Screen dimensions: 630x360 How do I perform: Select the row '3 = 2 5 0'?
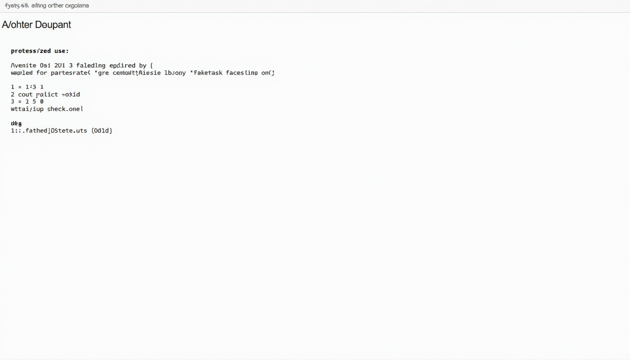click(27, 102)
